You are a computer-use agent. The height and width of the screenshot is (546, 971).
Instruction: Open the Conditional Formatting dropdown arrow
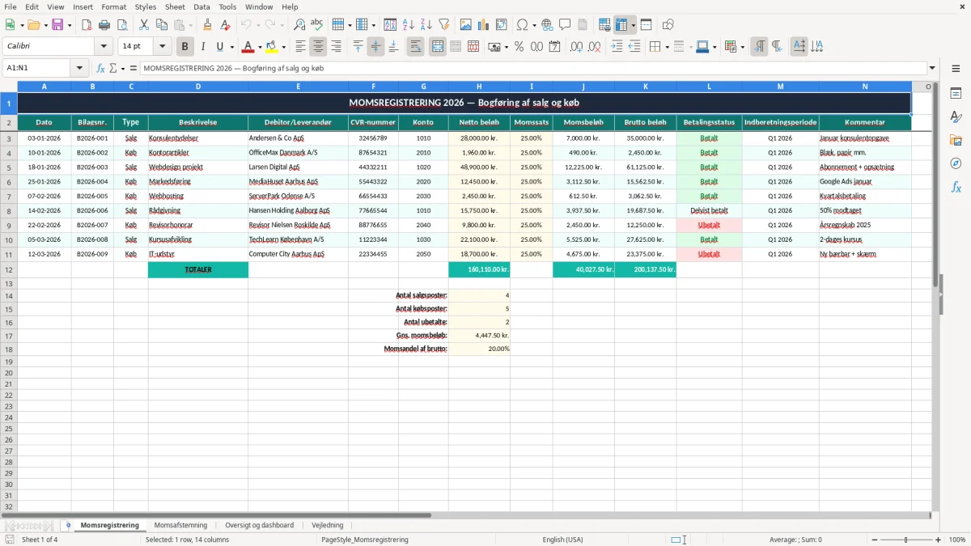click(x=742, y=47)
